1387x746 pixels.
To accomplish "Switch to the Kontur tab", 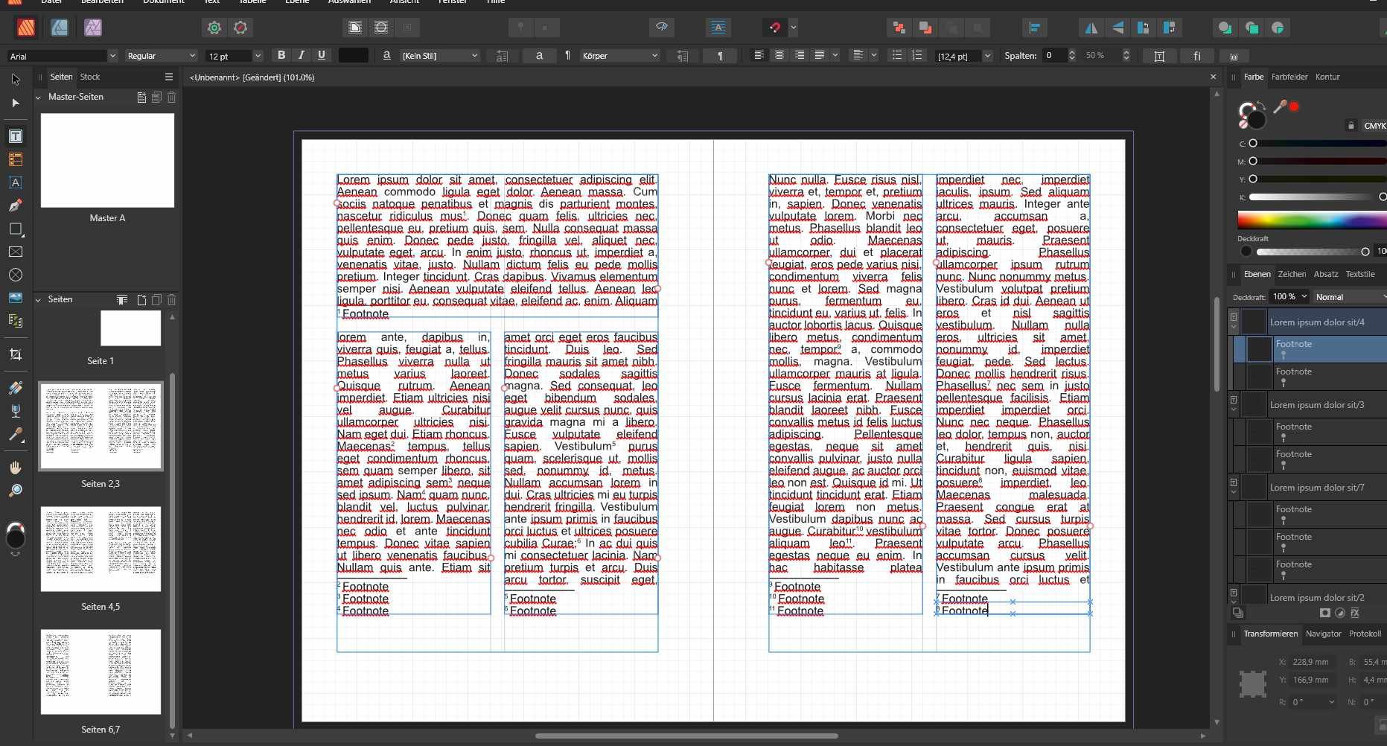I will click(x=1327, y=77).
